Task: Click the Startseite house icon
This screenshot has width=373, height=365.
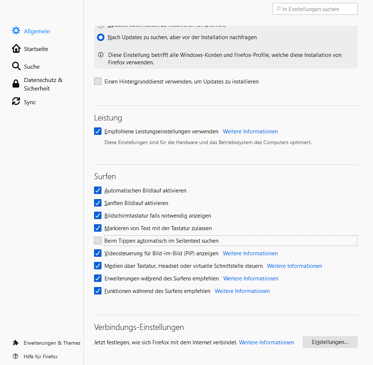Action: tap(16, 49)
